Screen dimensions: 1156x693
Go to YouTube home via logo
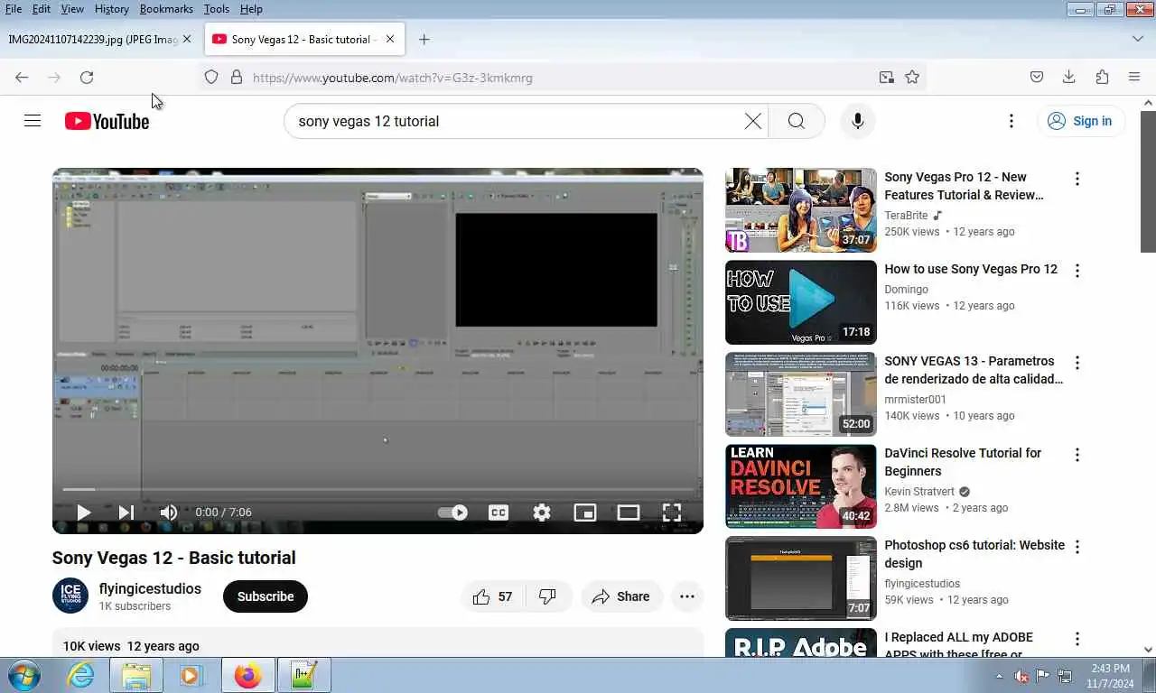click(107, 121)
